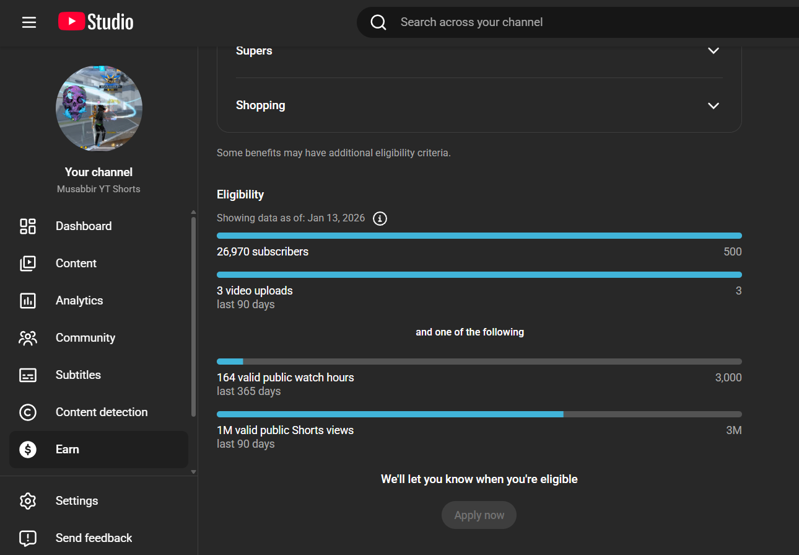Open the Subtitles menu item

click(78, 375)
